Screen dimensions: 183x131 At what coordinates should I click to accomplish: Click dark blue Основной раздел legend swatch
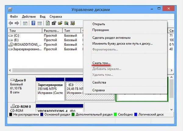coord(42,115)
